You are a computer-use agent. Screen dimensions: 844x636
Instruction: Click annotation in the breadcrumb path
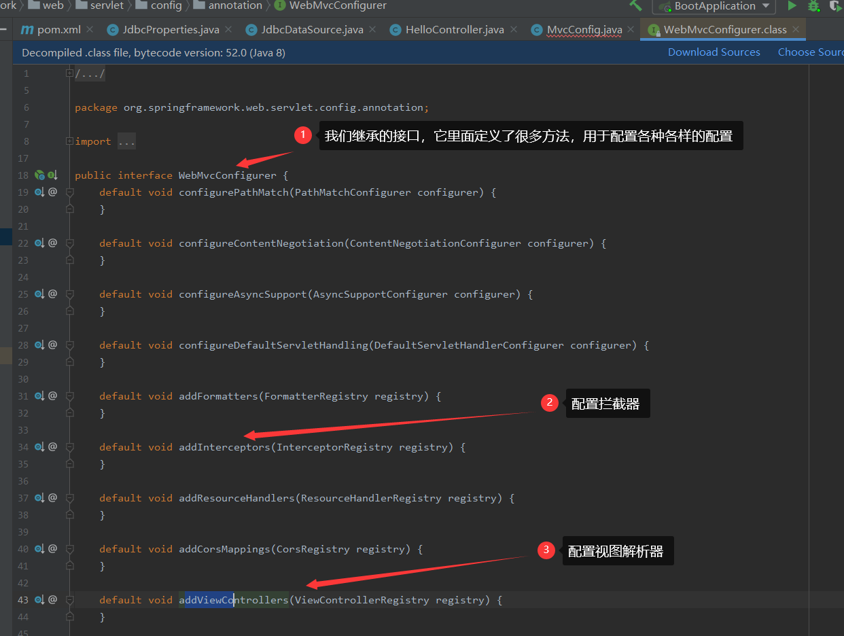[x=228, y=5]
